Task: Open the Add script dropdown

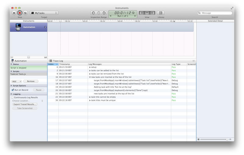Action: pos(16,81)
